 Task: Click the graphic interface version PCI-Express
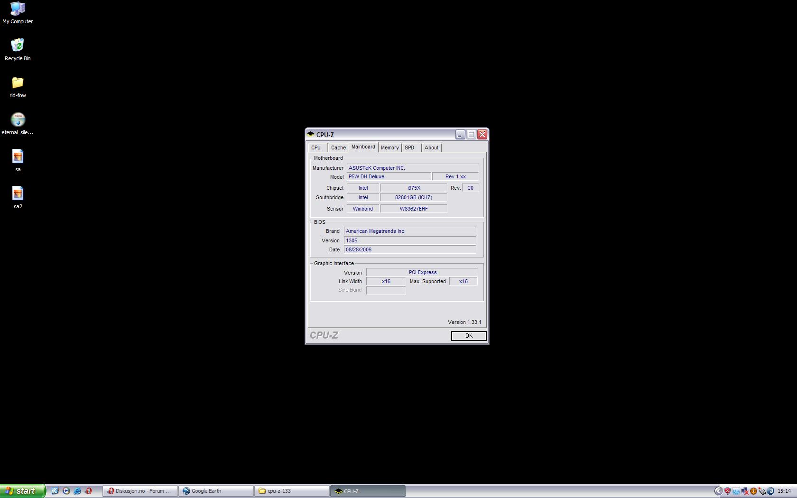(422, 272)
